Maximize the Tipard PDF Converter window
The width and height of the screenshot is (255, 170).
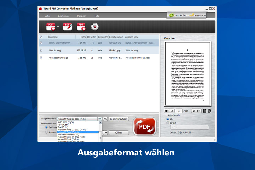pyautogui.click(x=210, y=8)
